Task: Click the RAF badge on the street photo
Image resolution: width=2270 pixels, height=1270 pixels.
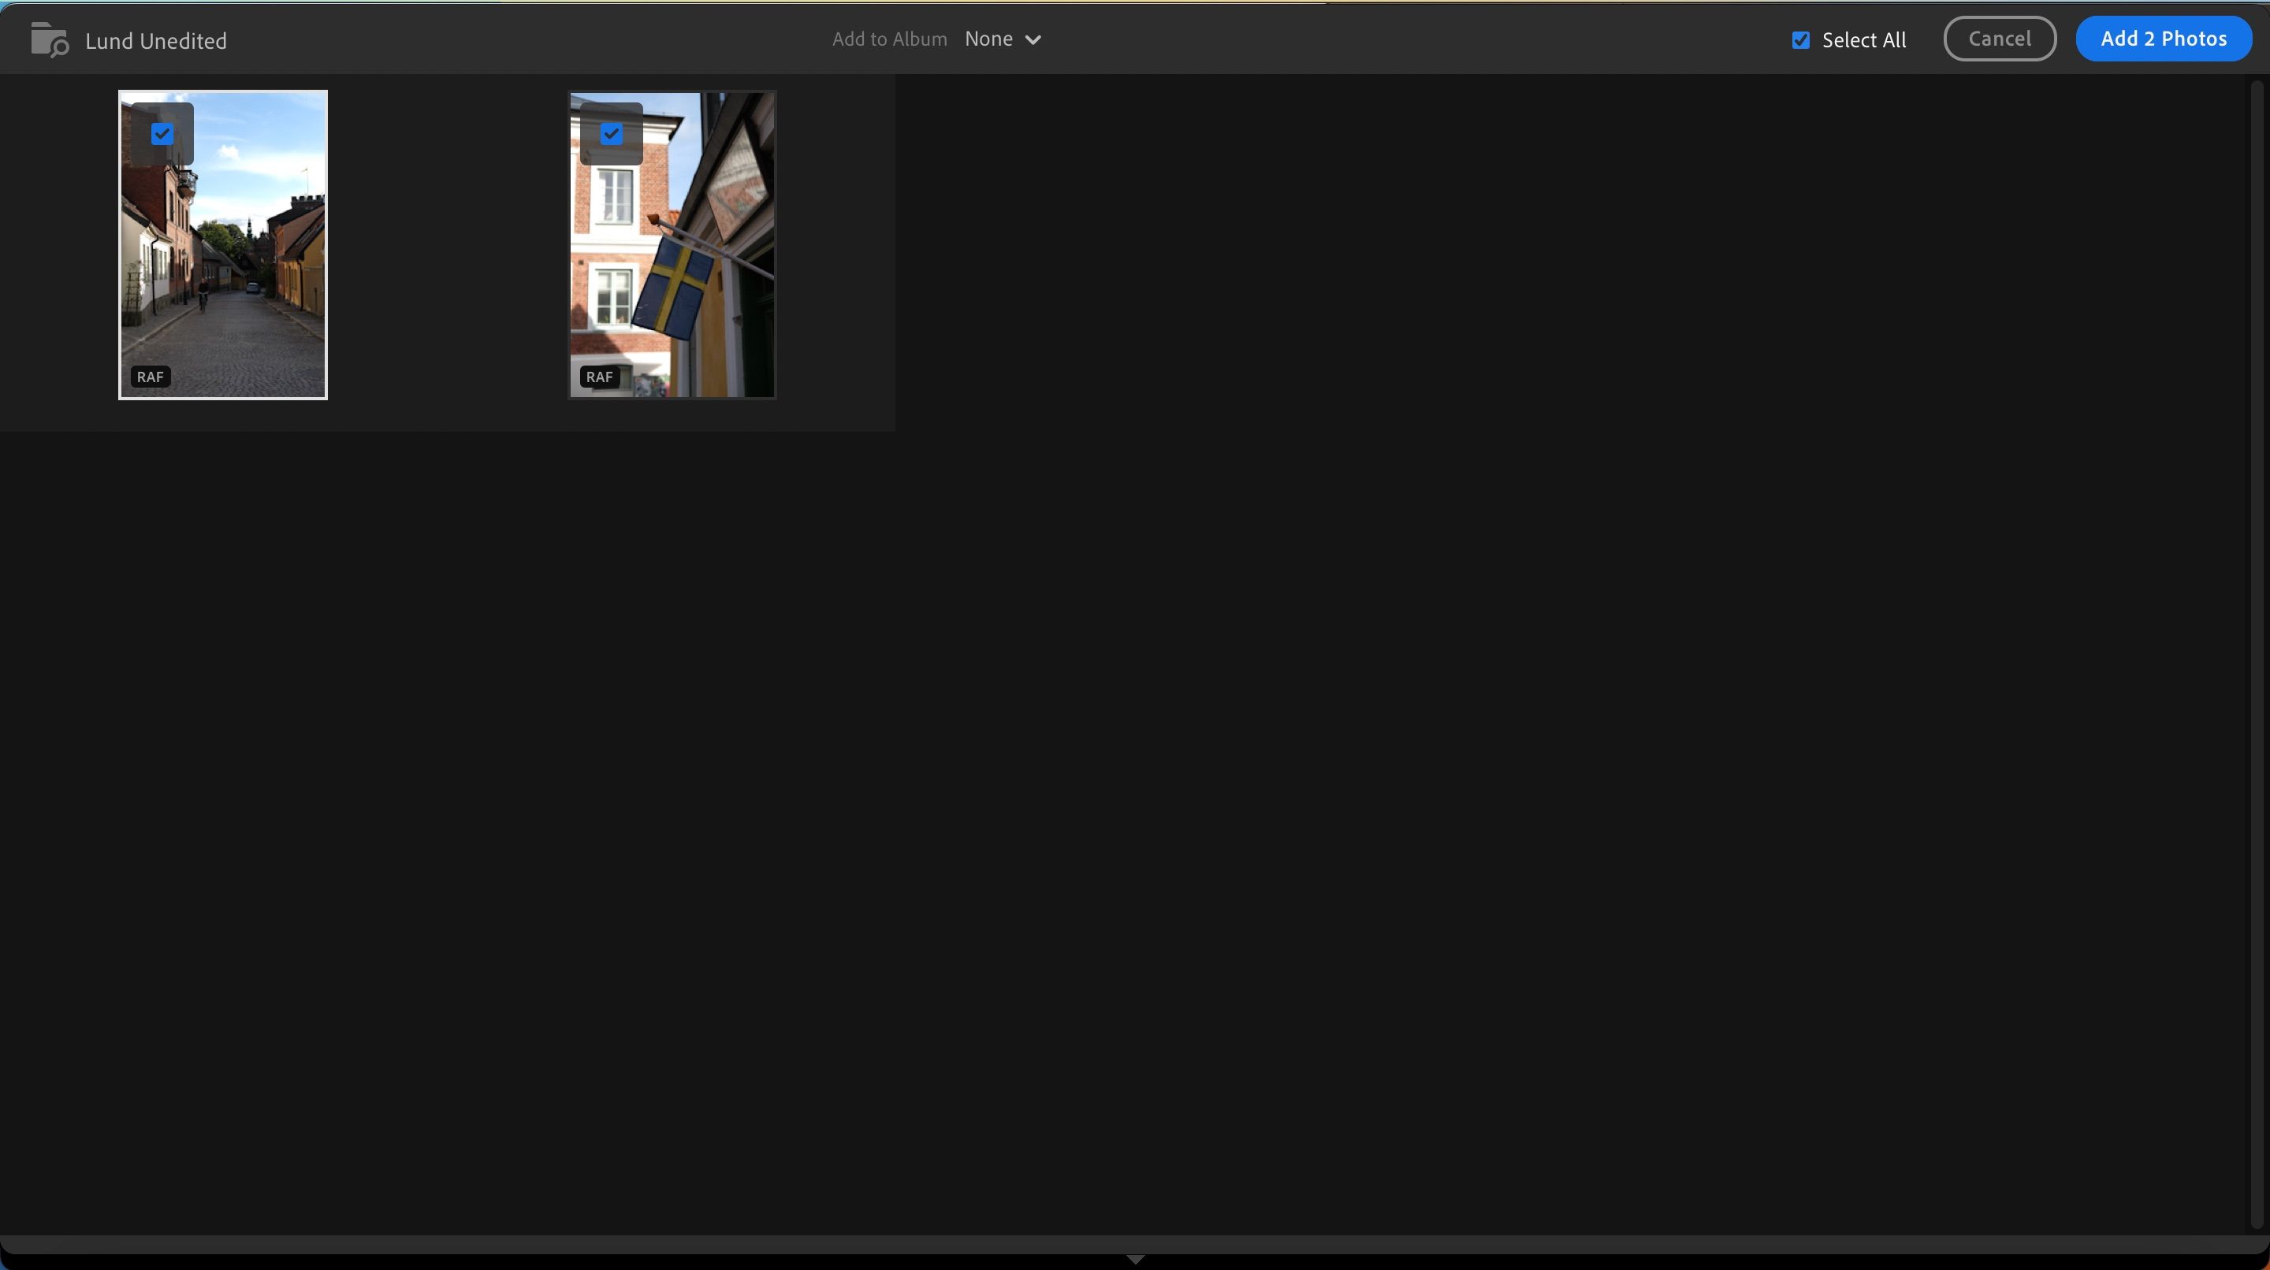Action: click(150, 376)
